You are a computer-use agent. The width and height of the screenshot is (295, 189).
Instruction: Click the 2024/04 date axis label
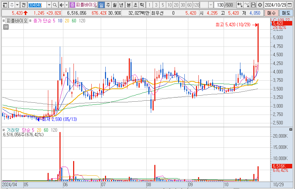(9, 184)
